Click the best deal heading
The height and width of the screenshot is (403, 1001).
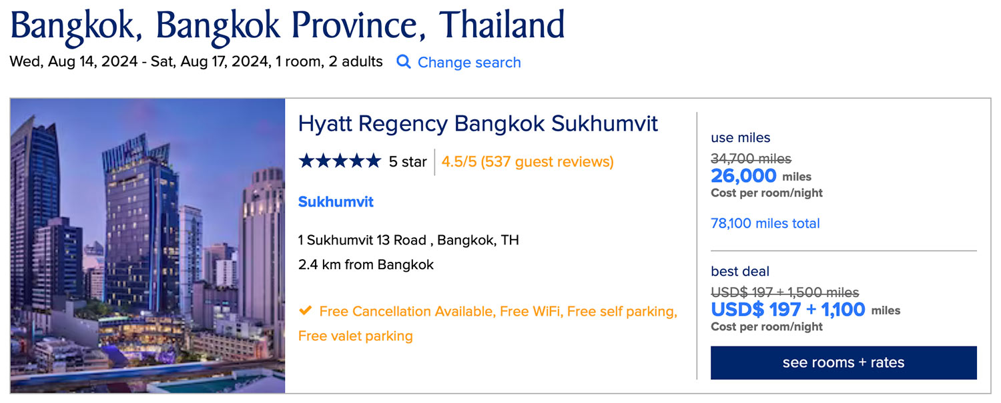tap(740, 271)
